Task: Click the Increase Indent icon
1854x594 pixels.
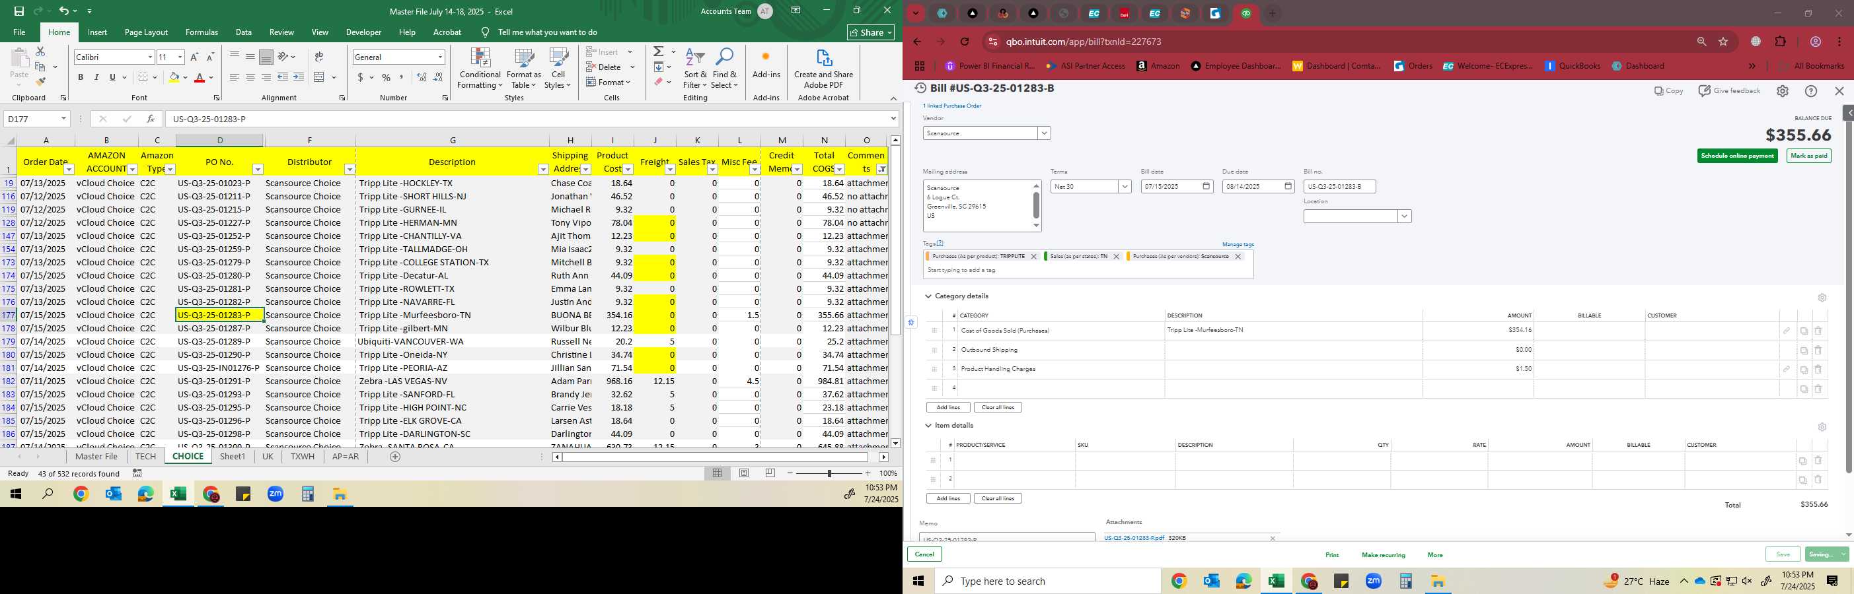Action: pos(299,77)
